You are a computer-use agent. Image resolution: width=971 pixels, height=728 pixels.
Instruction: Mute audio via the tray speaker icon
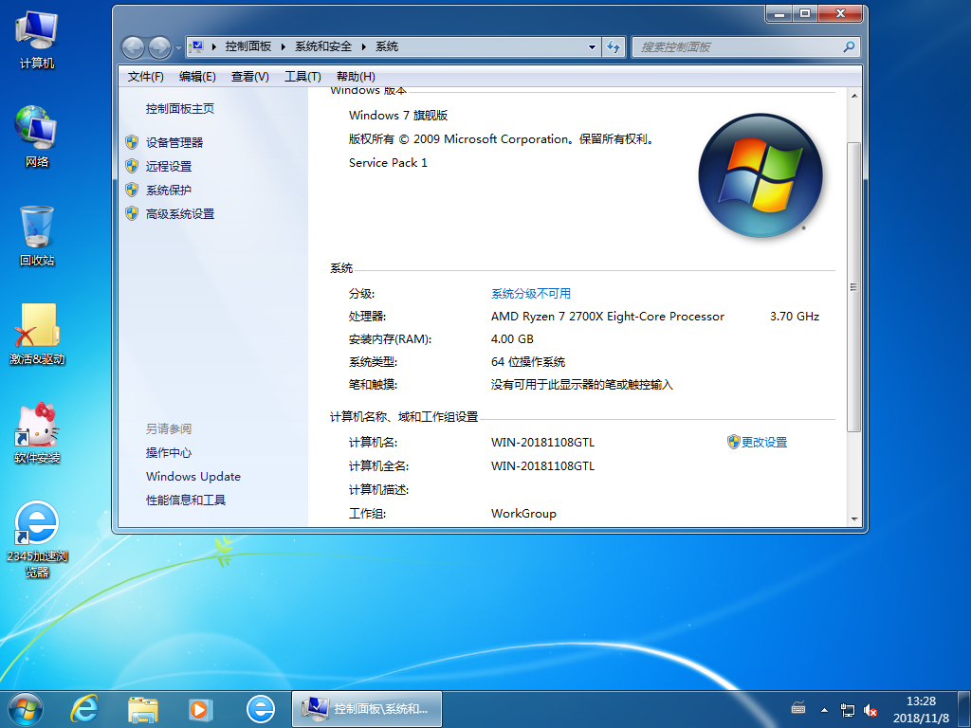coord(870,708)
